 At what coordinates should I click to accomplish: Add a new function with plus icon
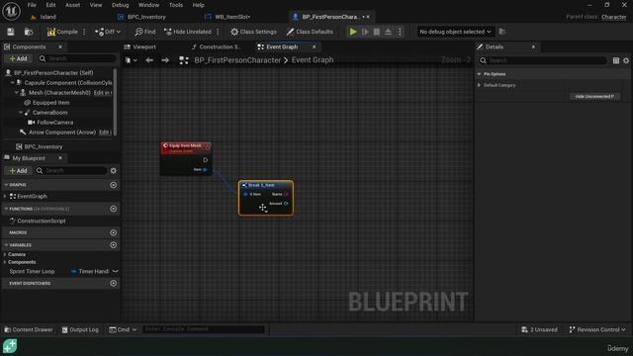tap(114, 209)
